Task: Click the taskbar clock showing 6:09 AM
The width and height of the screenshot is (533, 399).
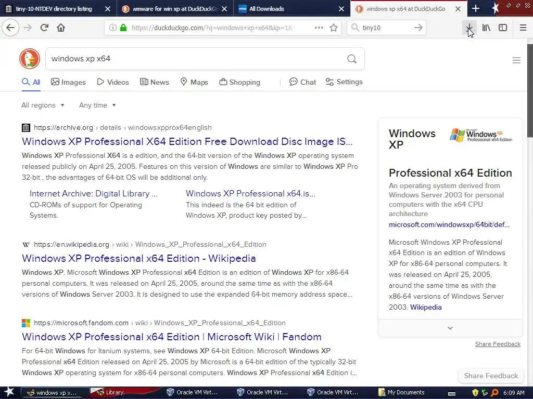Action: click(514, 393)
